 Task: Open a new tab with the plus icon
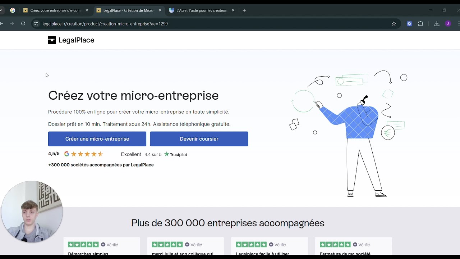point(244,10)
